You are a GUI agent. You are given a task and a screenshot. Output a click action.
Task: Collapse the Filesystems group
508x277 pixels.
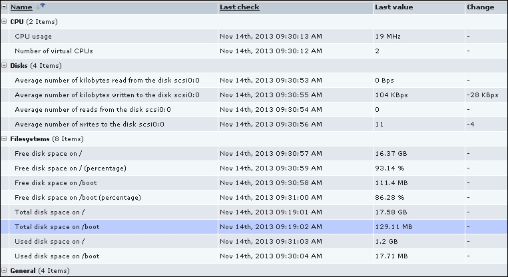click(x=5, y=139)
